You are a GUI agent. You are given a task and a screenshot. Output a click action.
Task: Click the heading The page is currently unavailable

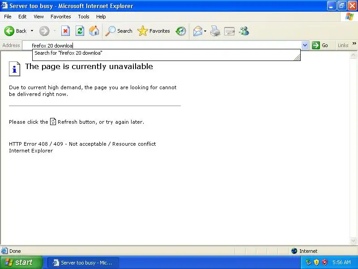tap(89, 66)
